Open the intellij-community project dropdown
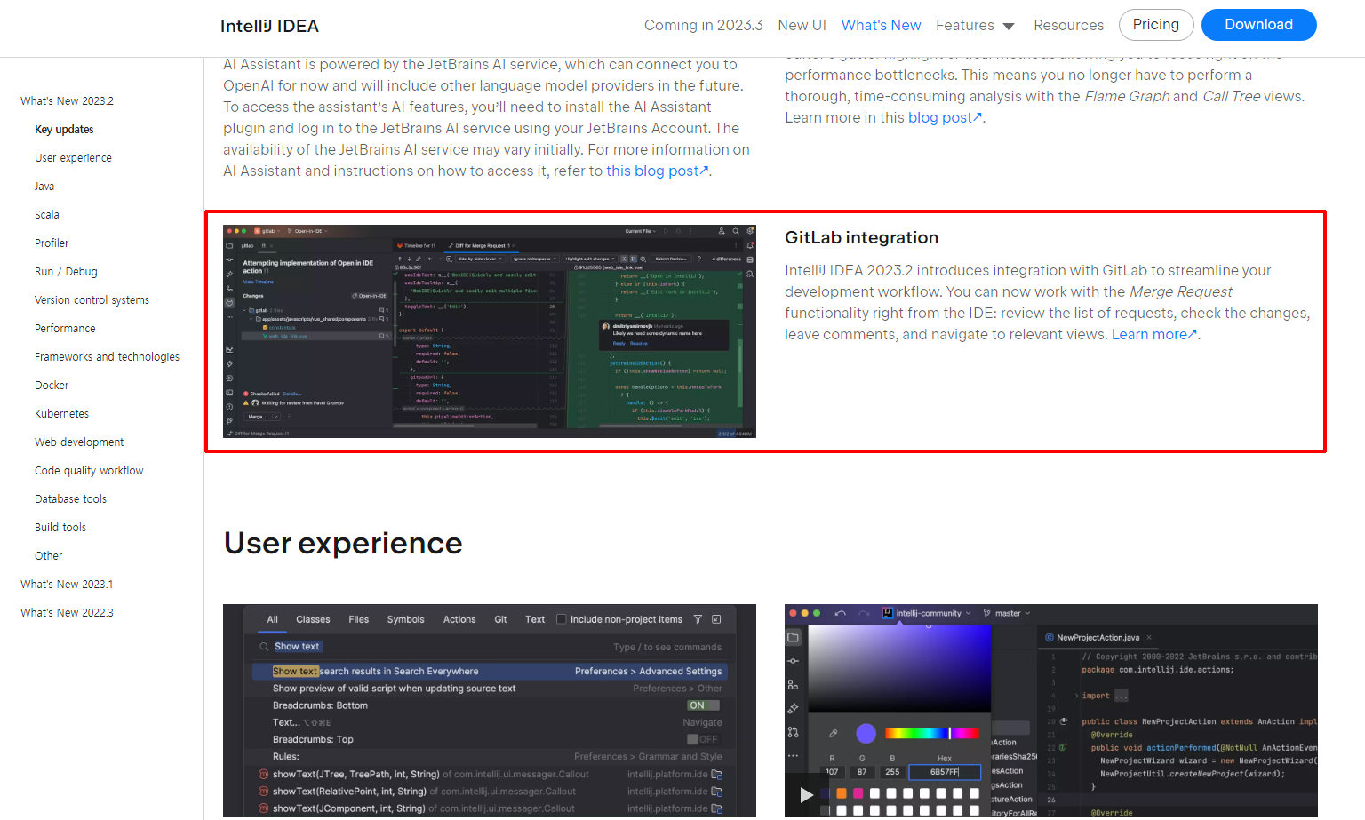Viewport: 1365px width, 820px height. 926,613
